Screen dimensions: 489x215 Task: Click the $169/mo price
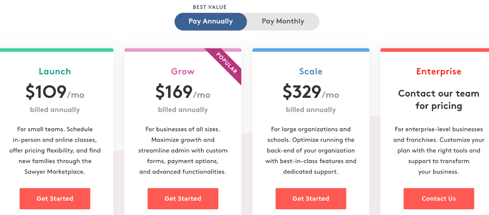pyautogui.click(x=183, y=93)
